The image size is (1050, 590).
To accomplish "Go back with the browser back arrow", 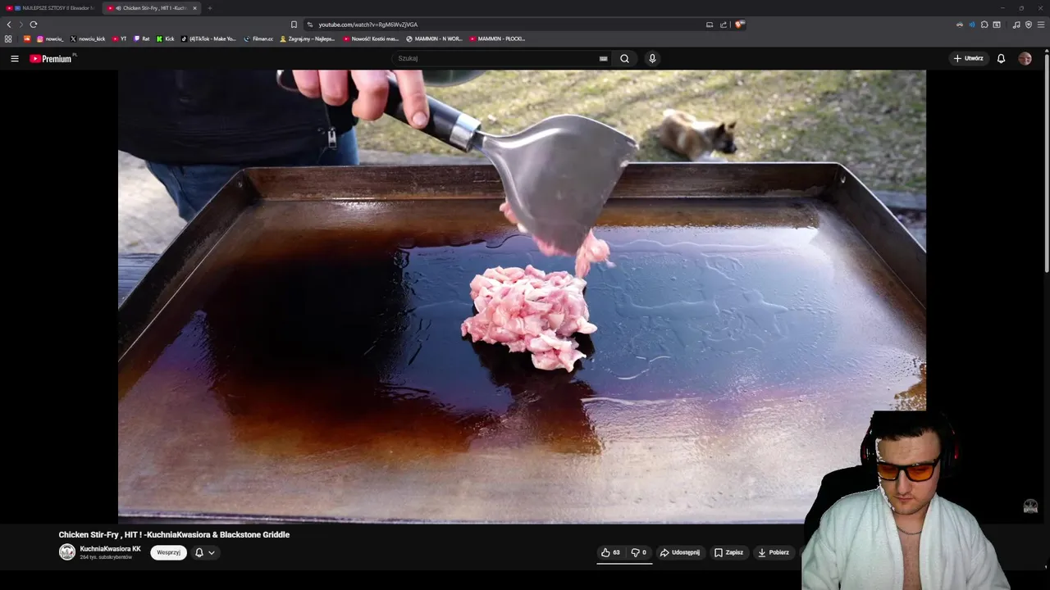I will tap(9, 25).
